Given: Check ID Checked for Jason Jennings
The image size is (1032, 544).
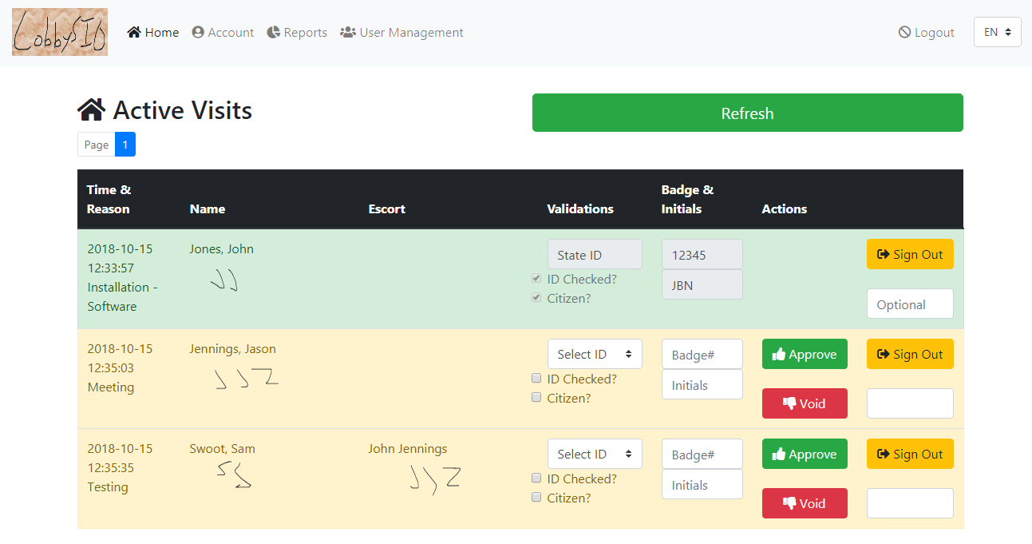Looking at the screenshot, I should (536, 379).
